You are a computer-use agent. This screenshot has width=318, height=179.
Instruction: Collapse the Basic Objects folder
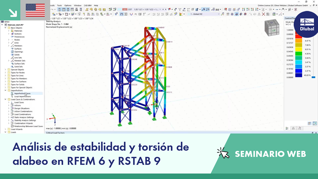click(x=5, y=28)
